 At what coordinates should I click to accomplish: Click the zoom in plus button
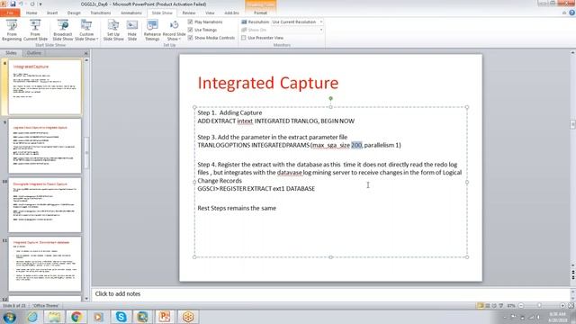[x=562, y=306]
